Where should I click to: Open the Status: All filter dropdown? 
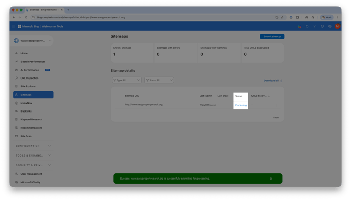tap(159, 80)
